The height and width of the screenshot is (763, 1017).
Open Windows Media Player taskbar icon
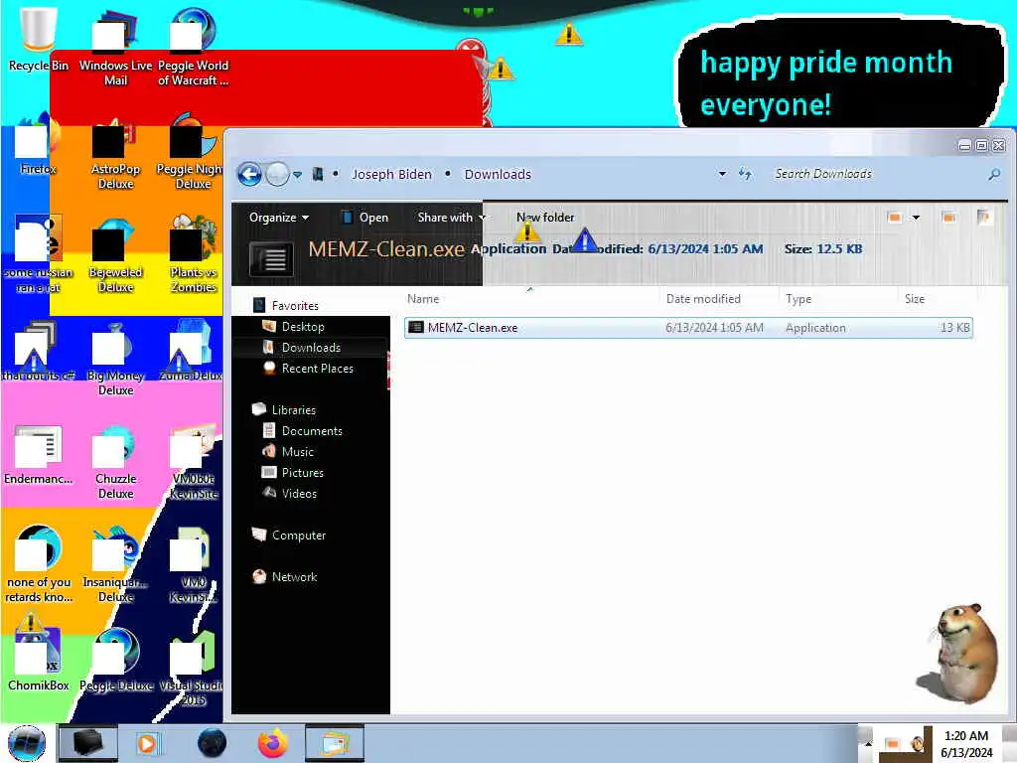coord(147,743)
